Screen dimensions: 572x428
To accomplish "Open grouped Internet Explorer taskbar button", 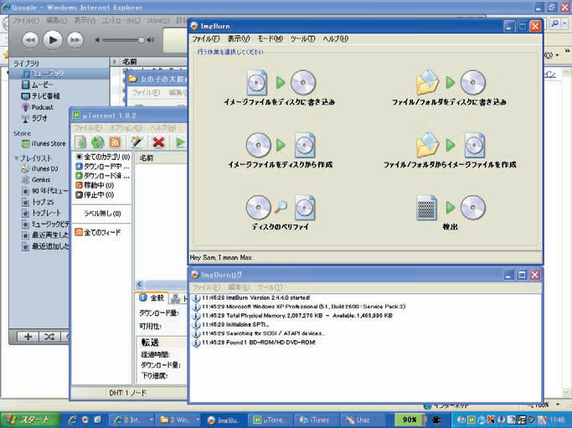I will [132, 420].
